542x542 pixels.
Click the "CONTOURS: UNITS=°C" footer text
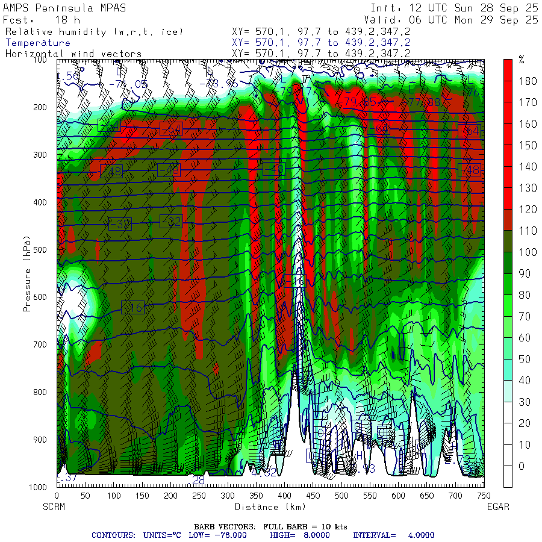(136, 535)
